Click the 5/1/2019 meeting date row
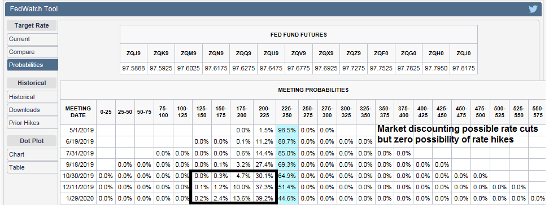 tap(78, 130)
